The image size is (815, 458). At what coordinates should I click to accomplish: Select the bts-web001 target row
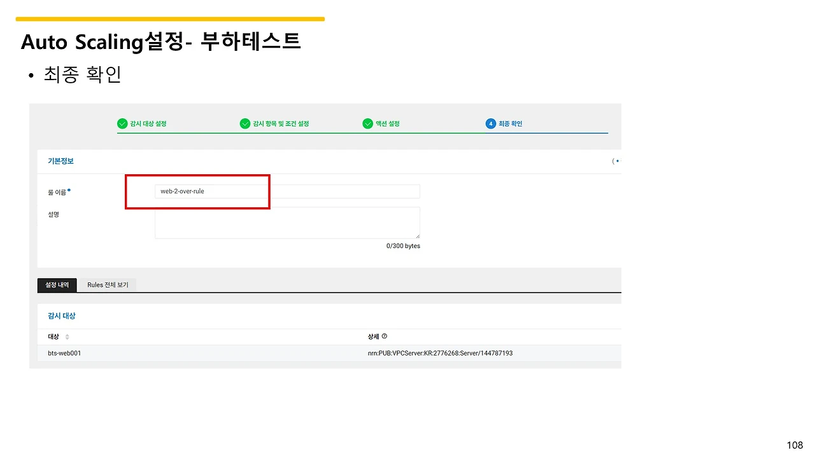(x=329, y=353)
